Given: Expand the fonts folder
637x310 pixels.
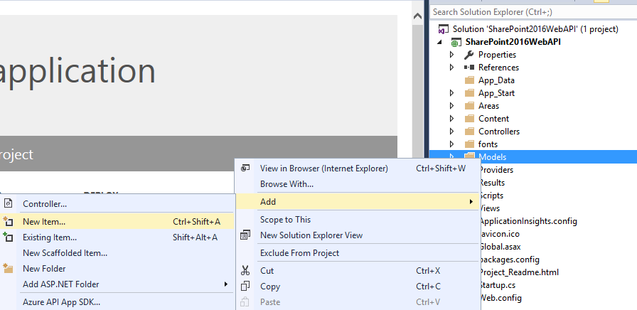Looking at the screenshot, I should [451, 144].
